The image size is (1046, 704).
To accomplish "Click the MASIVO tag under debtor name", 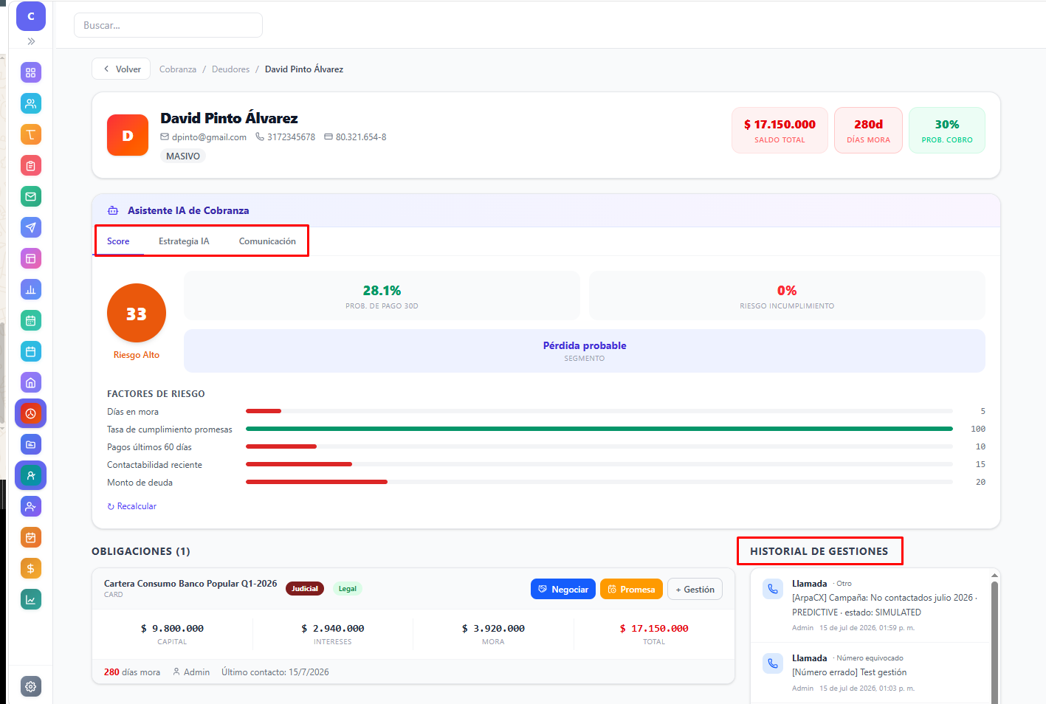I will click(183, 156).
